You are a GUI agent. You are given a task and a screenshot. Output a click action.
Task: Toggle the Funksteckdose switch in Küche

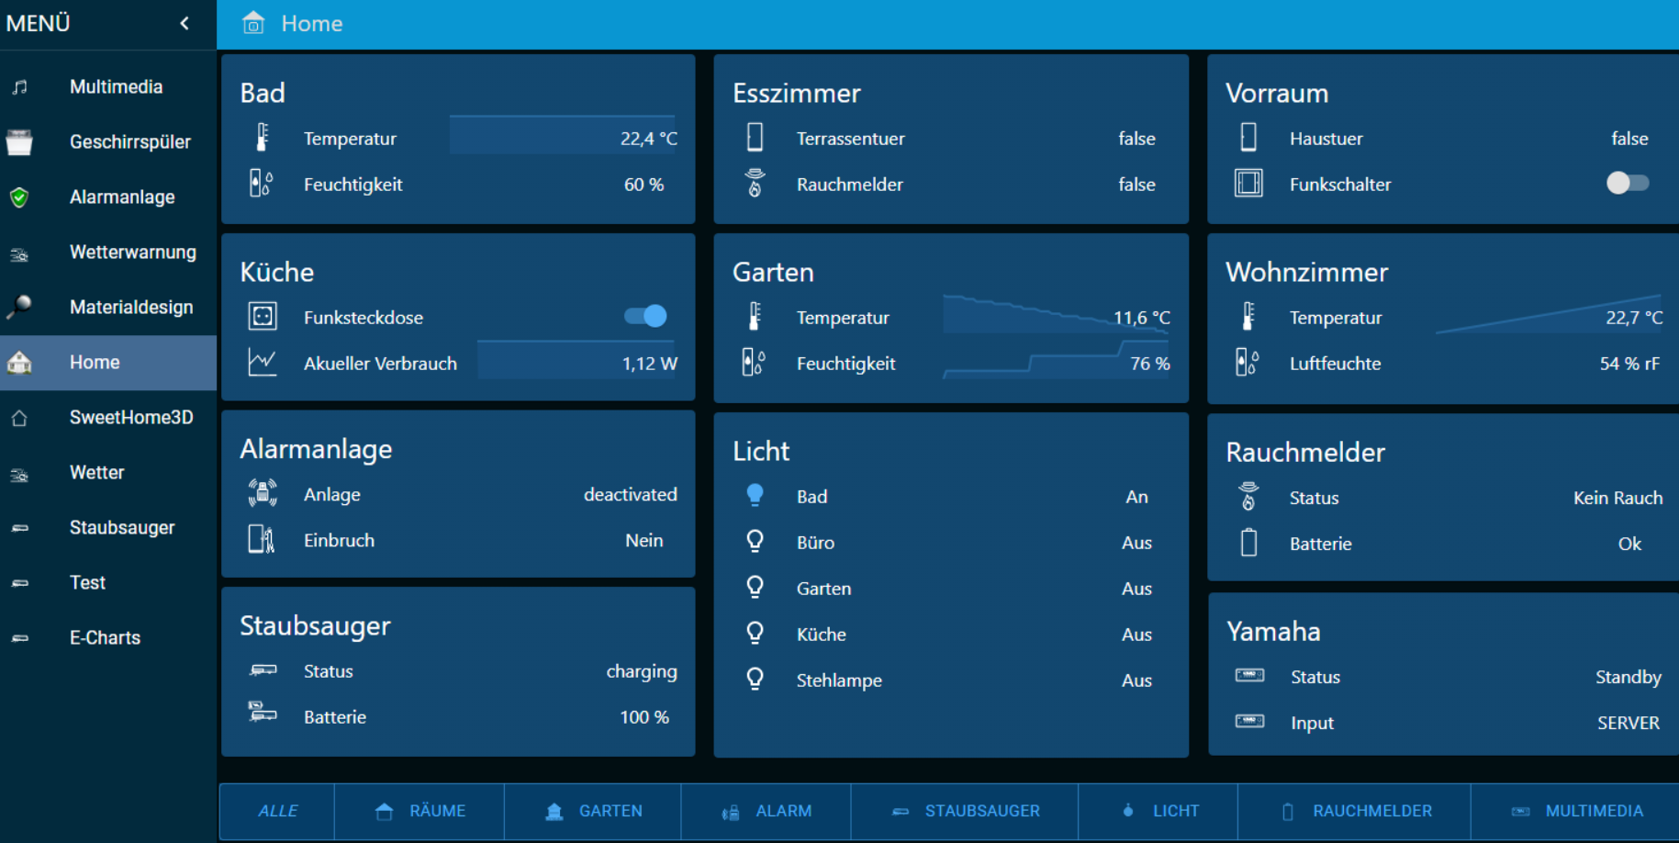click(x=645, y=316)
